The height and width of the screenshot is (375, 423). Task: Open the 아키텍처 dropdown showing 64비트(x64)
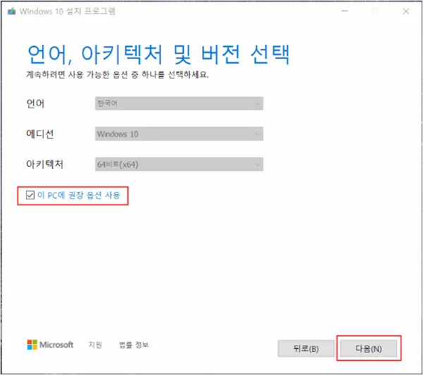[x=179, y=164]
